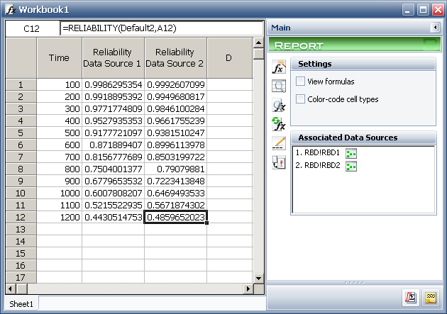Select cell containing 0.4859652023
This screenshot has width=447, height=314.
pos(176,217)
